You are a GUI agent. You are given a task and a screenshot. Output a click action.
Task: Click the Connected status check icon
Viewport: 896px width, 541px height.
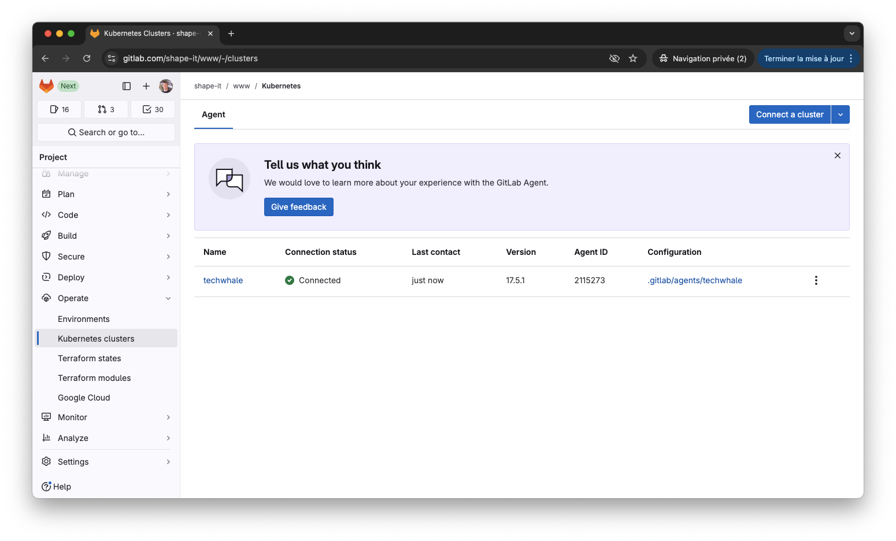tap(290, 280)
